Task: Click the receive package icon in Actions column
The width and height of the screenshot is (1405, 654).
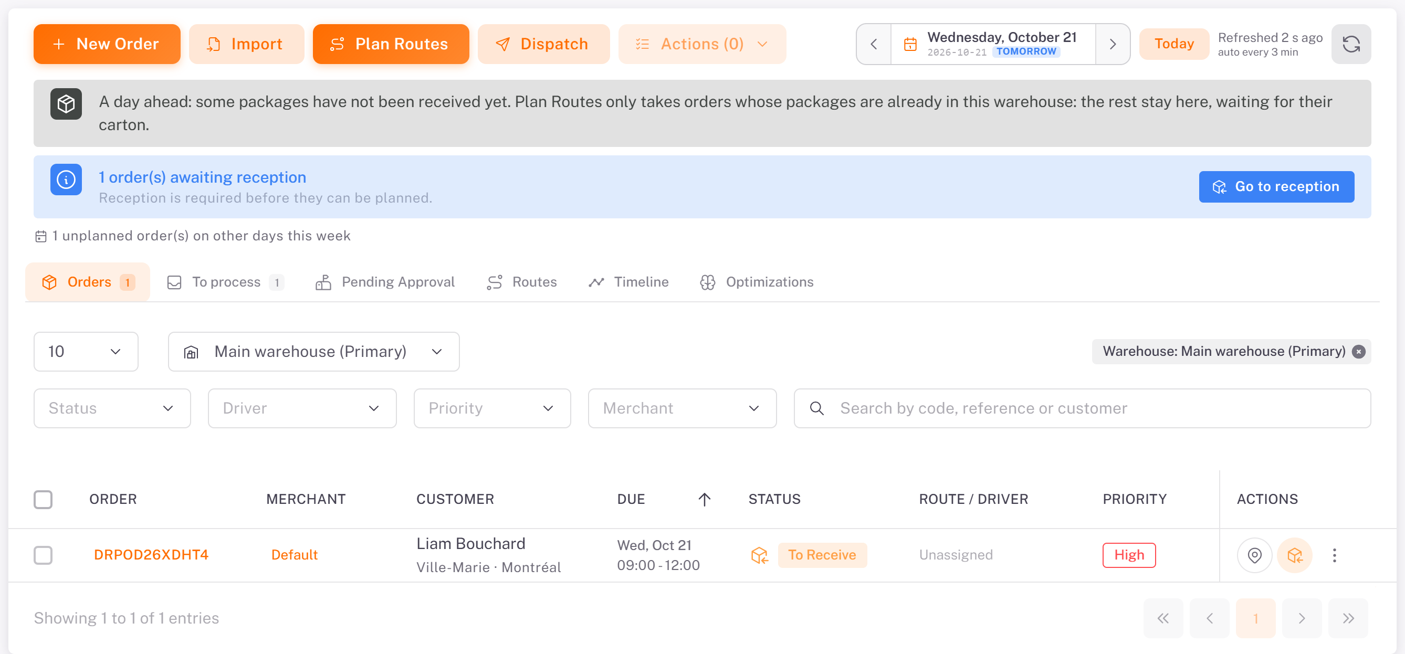Action: coord(1294,555)
